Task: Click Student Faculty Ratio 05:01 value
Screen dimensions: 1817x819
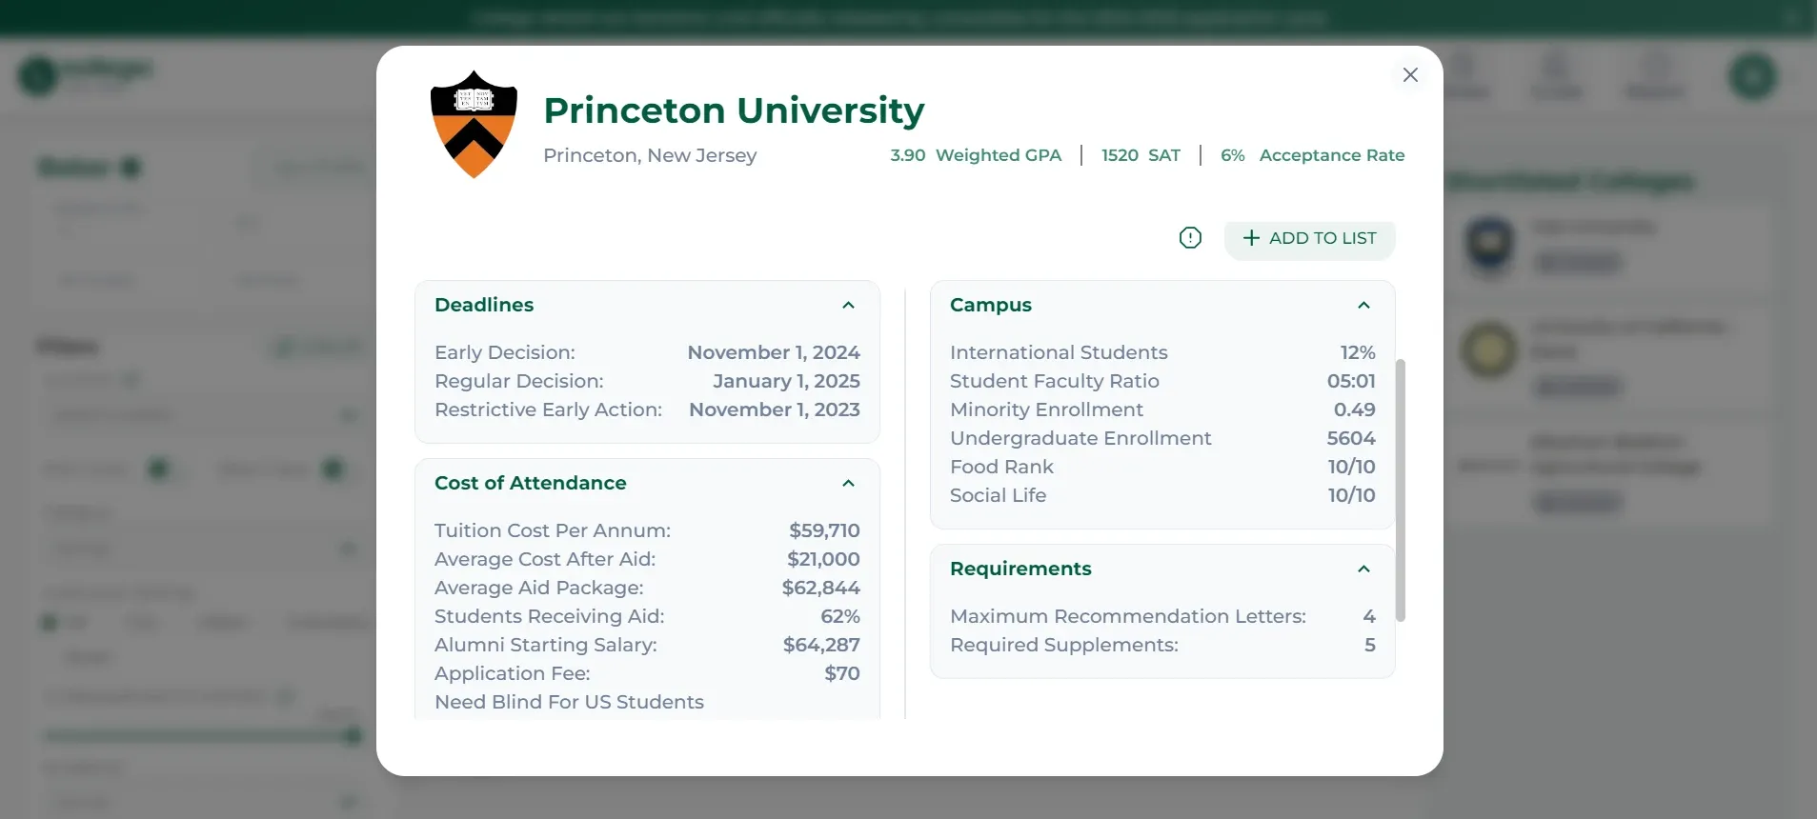Action: [x=1351, y=381]
